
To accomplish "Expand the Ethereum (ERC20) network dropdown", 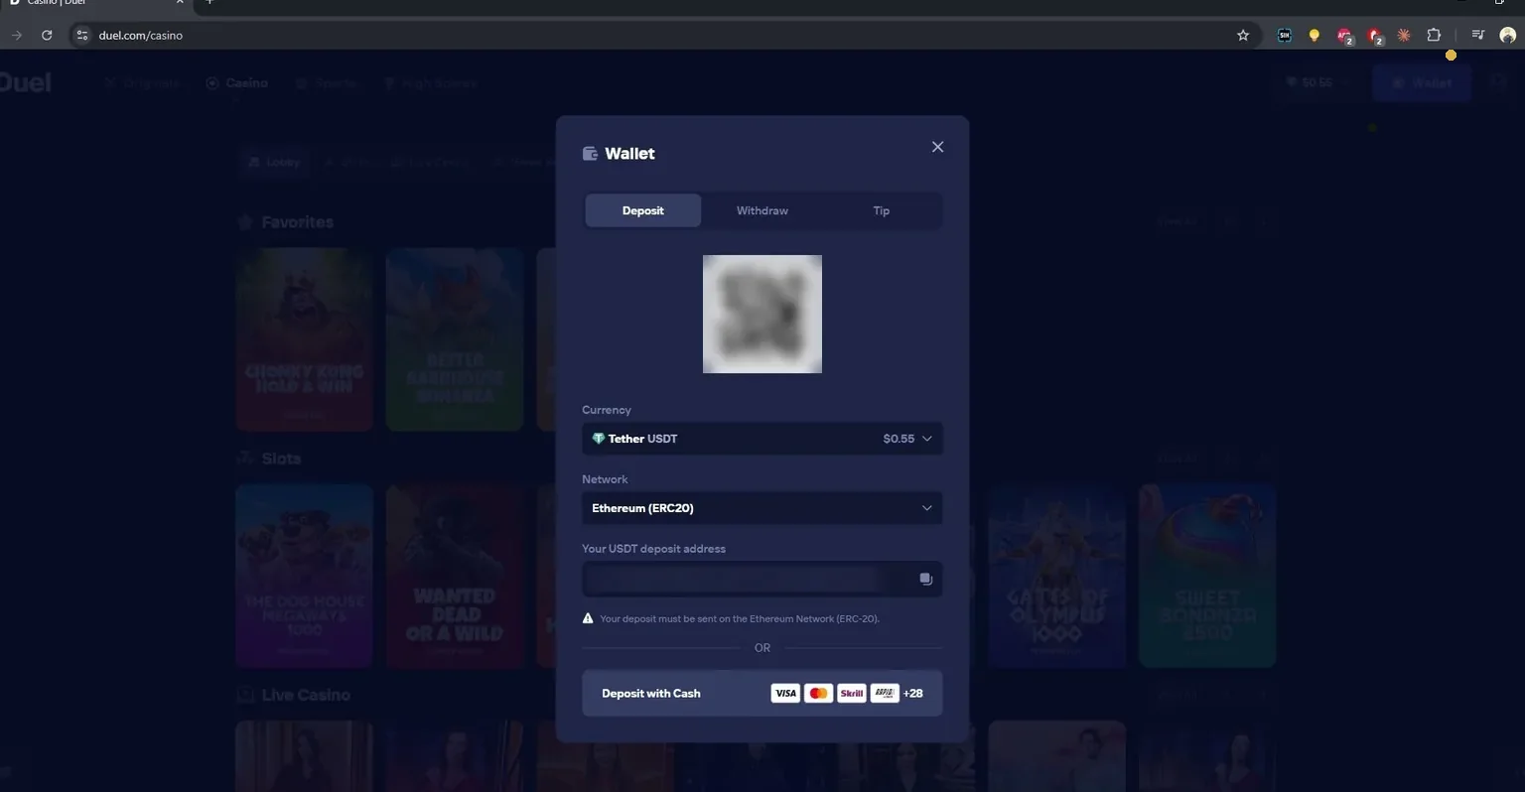I will pyautogui.click(x=762, y=508).
